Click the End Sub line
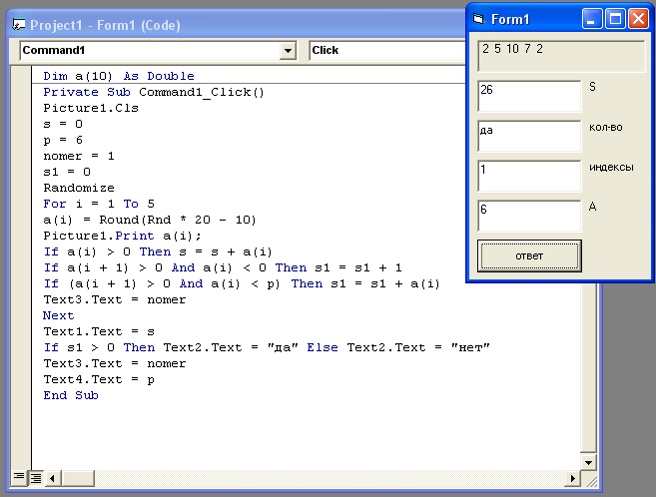 click(x=71, y=395)
